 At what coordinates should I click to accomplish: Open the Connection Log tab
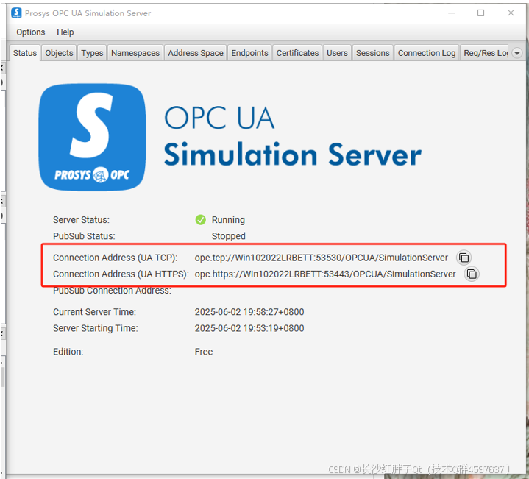point(426,53)
